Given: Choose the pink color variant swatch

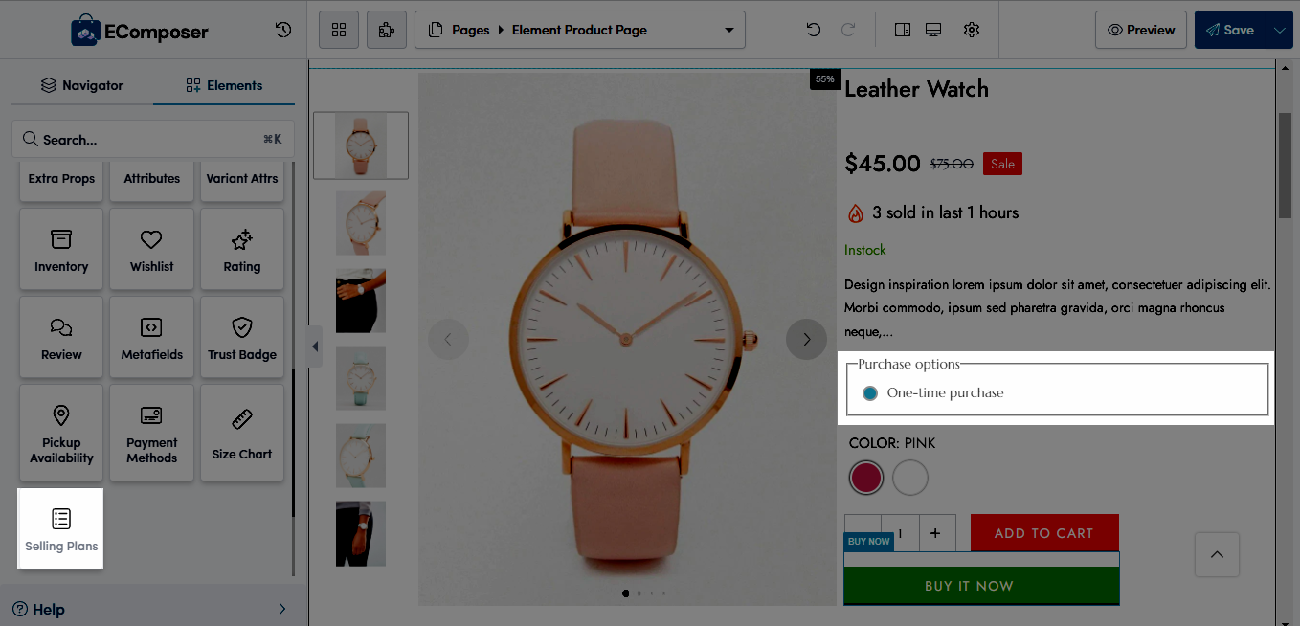Looking at the screenshot, I should [x=866, y=478].
